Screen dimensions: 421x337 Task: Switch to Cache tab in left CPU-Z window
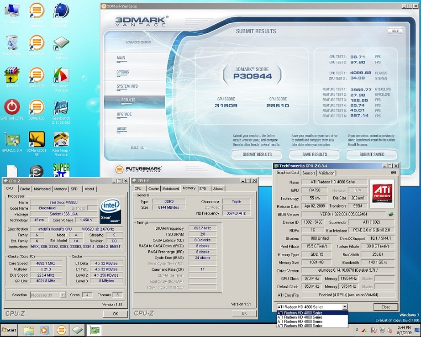pos(25,189)
